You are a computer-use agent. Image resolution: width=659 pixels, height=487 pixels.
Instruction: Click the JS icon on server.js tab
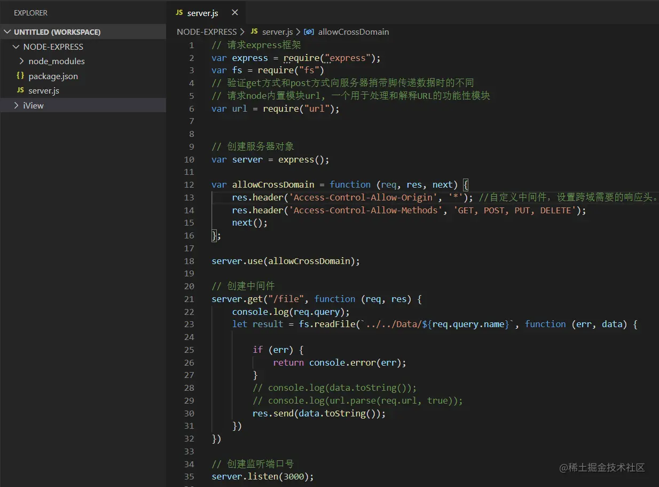point(179,13)
